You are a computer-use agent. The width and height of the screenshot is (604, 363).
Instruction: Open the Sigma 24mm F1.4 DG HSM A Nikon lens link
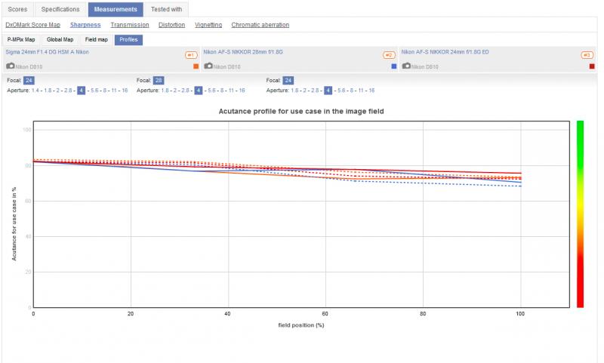[47, 52]
